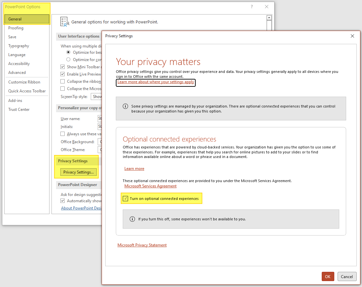Toggle Automatically show design ideas checkbox
362x287 pixels.
(x=63, y=201)
